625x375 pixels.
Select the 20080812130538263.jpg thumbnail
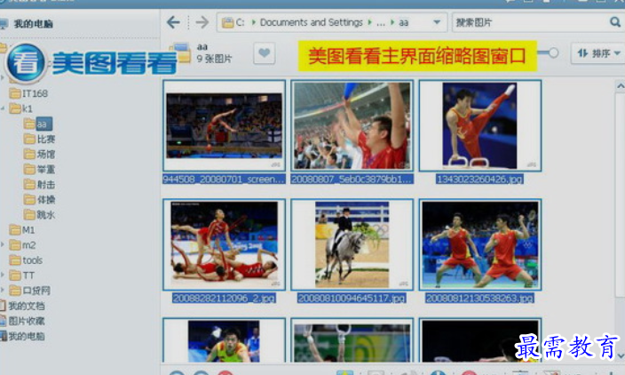480,244
